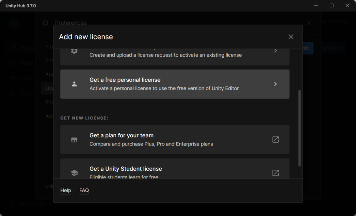Image resolution: width=356 pixels, height=216 pixels.
Task: Click the store icon for team plan
Action: pos(74,140)
